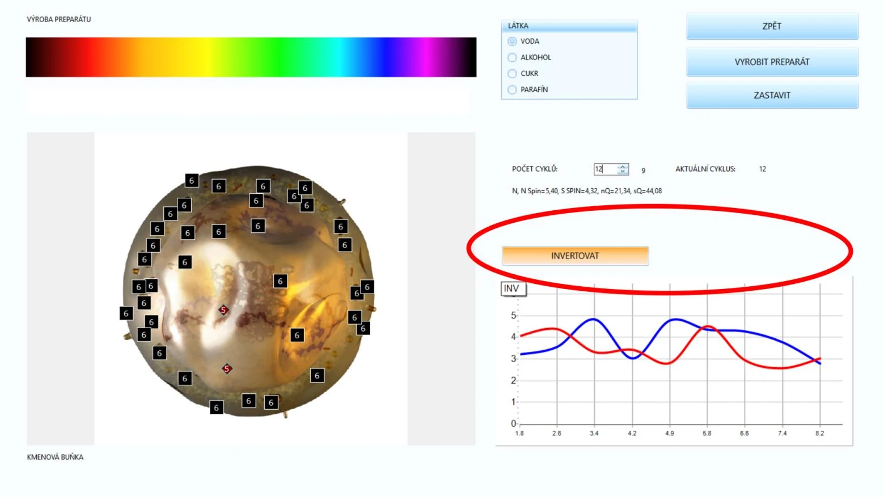Click the LÁTKA group header
The image size is (884, 497).
[569, 26]
